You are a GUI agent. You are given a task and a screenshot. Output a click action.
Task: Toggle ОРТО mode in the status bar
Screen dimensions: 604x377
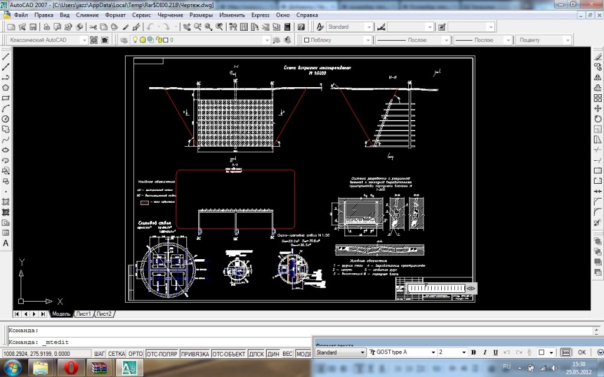136,353
